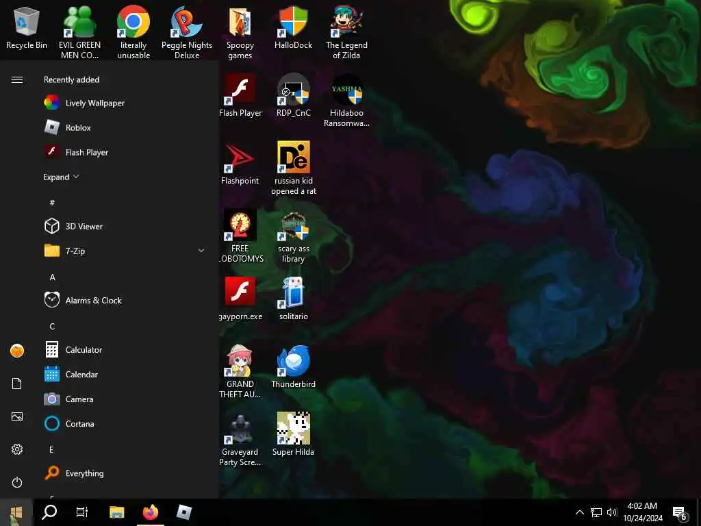Viewport: 701px width, 526px height.
Task: Open the Power options button
Action: click(17, 482)
